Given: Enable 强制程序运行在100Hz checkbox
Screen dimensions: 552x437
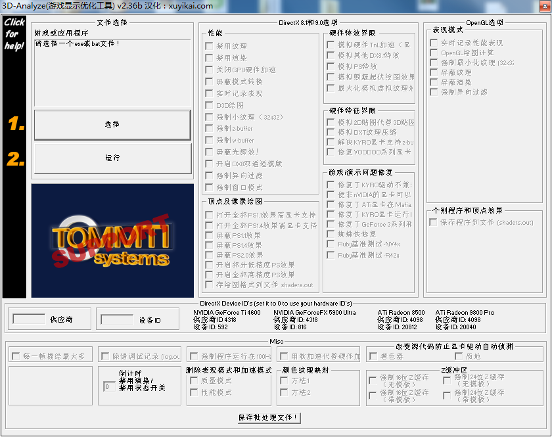Looking at the screenshot, I should [194, 356].
